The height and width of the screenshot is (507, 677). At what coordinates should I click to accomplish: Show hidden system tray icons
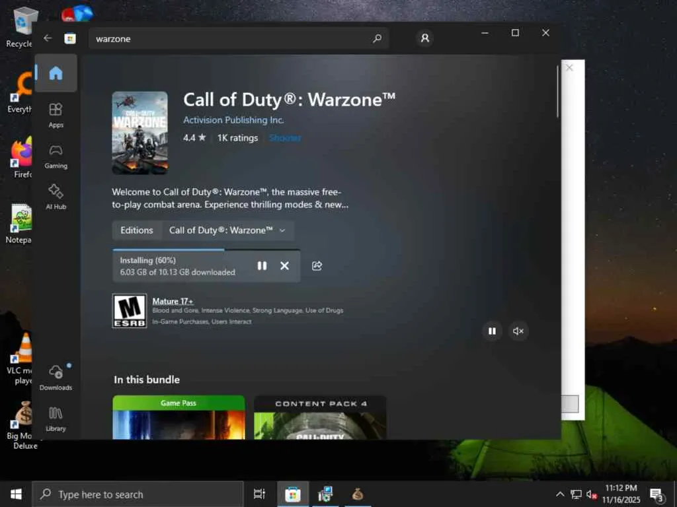click(x=559, y=494)
